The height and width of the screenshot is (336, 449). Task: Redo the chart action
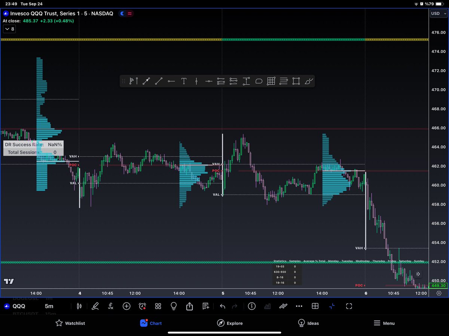pos(235,306)
